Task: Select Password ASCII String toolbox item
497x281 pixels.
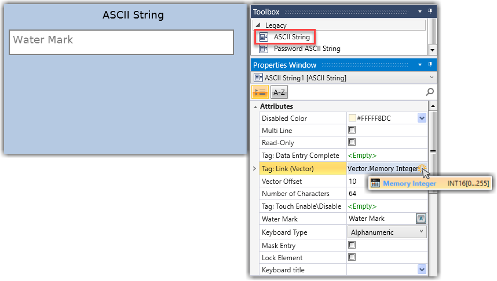Action: (x=306, y=49)
